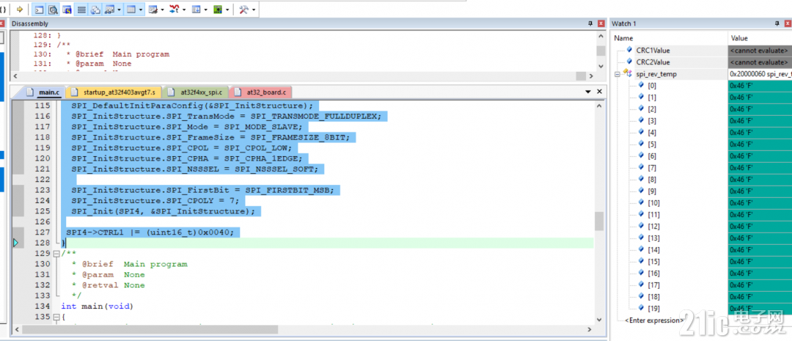This screenshot has height=341, width=792.
Task: Click SPI_Init(SPI4, &SPI_InitStructure) on line 125
Action: point(163,211)
